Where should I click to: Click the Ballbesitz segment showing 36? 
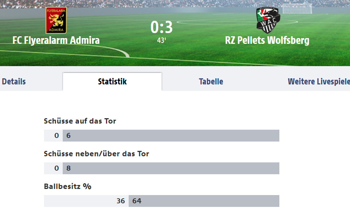[x=87, y=201]
